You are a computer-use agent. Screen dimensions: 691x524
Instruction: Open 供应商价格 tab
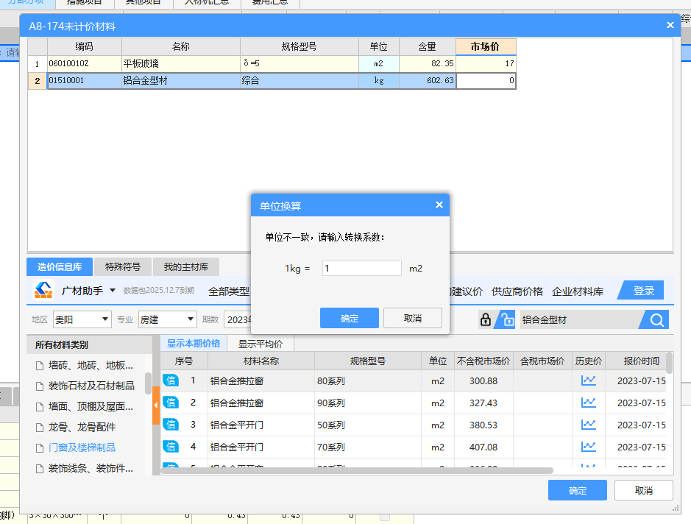517,291
